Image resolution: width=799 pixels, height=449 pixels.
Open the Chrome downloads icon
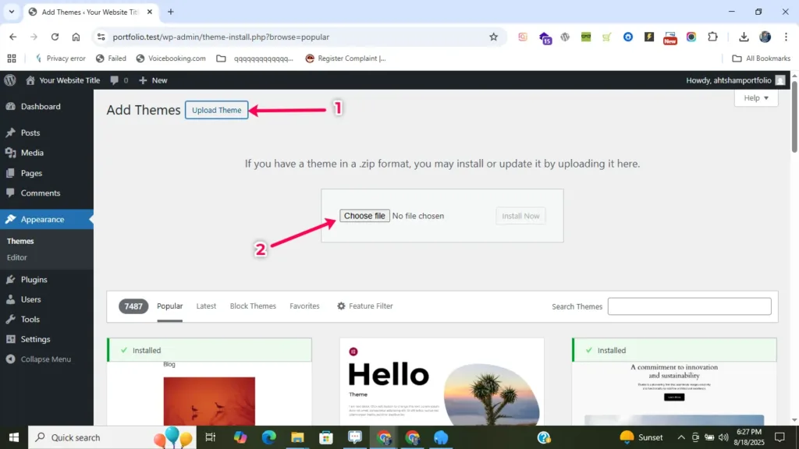click(x=744, y=37)
